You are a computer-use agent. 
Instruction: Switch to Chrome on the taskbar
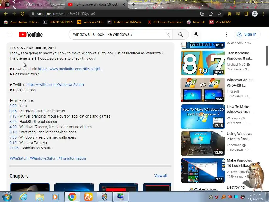72,197
